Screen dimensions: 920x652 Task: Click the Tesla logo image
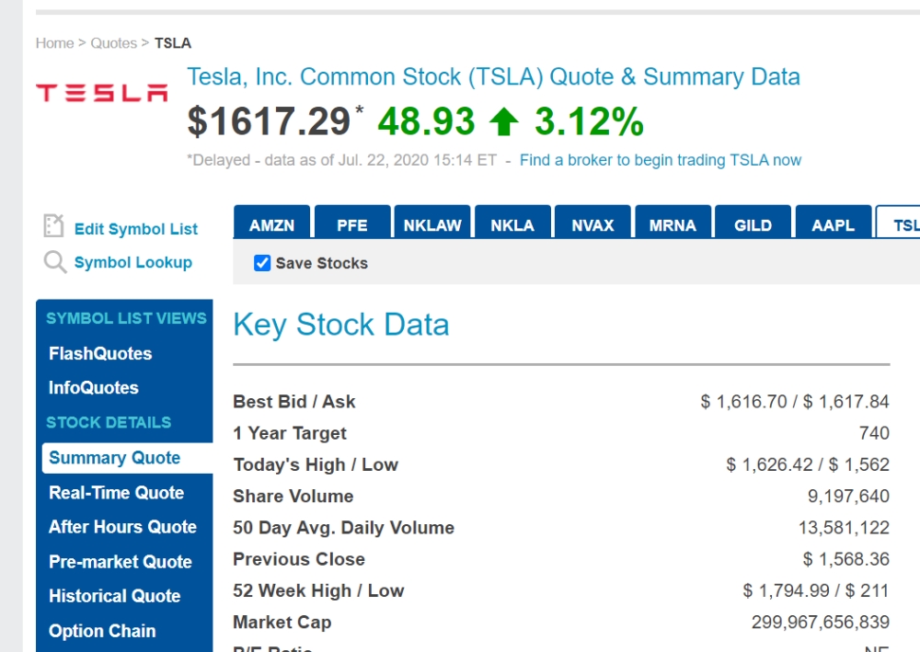pos(101,93)
